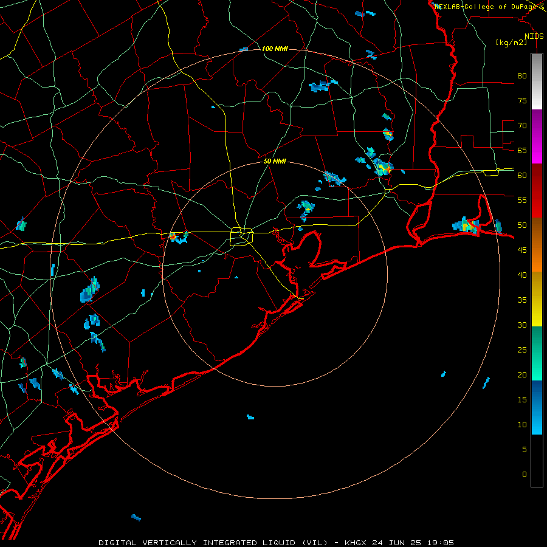Click the 100 NMI range ring label

275,49
